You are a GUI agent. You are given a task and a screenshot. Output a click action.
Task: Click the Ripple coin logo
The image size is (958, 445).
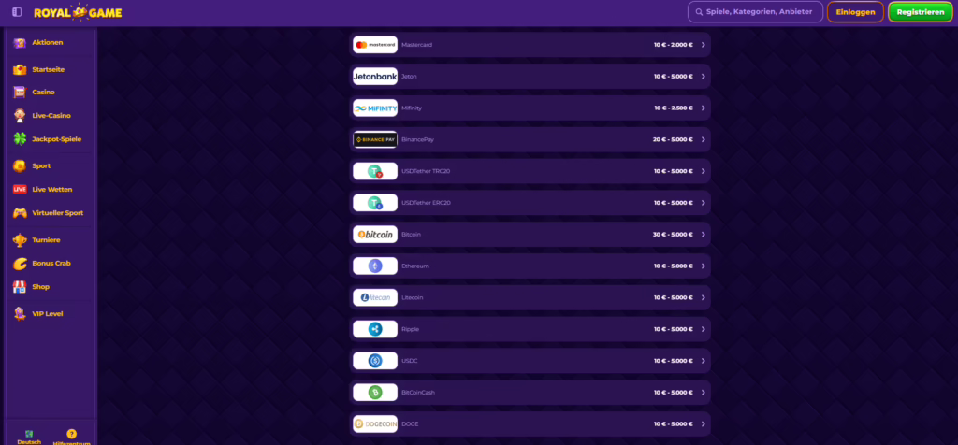375,329
